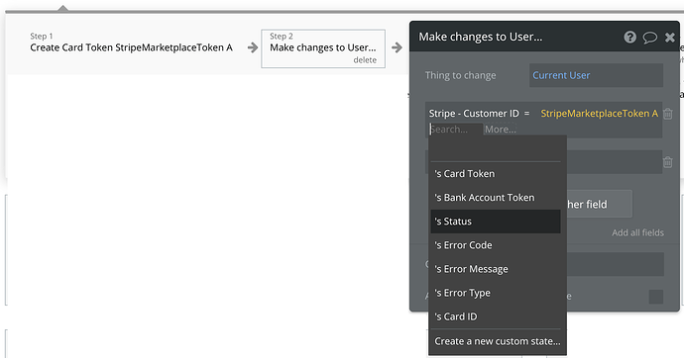Image resolution: width=684 pixels, height=358 pixels.
Task: Close the Make changes to User panel
Action: (669, 38)
